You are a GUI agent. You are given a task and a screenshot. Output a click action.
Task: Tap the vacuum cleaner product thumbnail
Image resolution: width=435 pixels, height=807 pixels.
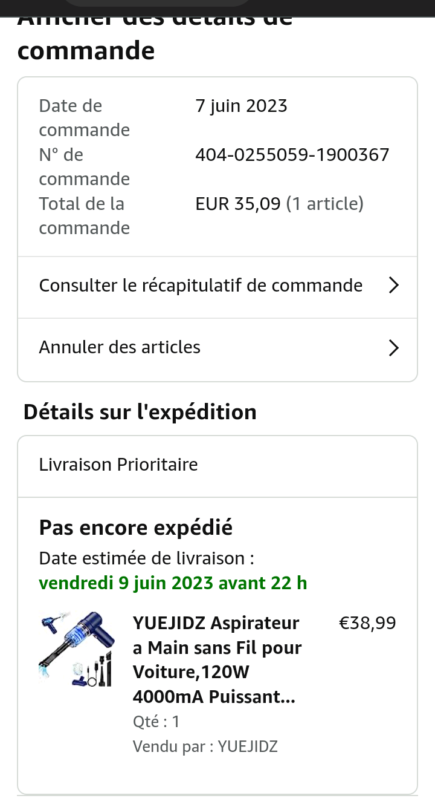tap(77, 650)
